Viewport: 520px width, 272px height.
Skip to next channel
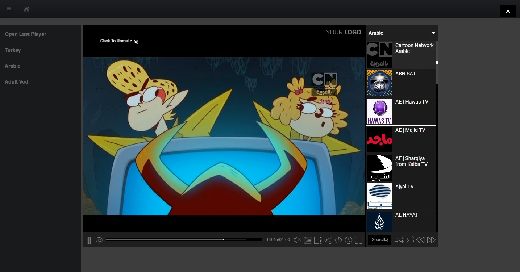[x=431, y=240]
